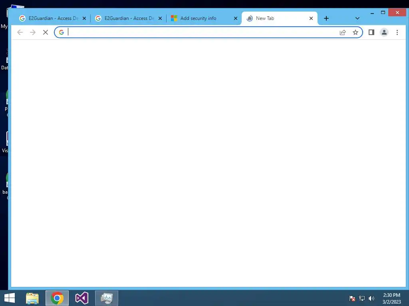Launch Visual Studio from the taskbar

pos(81,298)
